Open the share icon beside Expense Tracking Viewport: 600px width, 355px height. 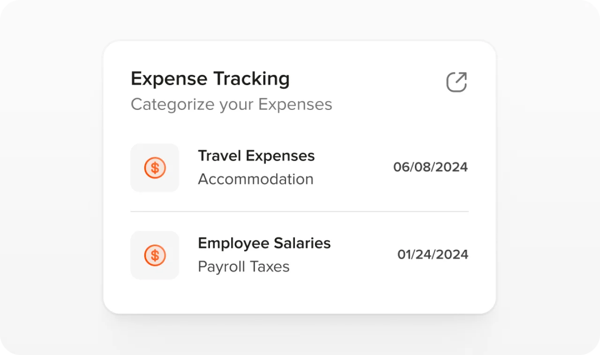457,82
